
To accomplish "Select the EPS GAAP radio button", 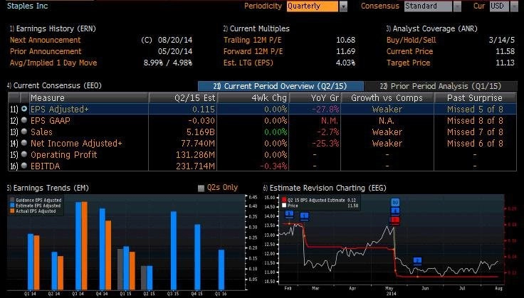I will click(x=24, y=120).
